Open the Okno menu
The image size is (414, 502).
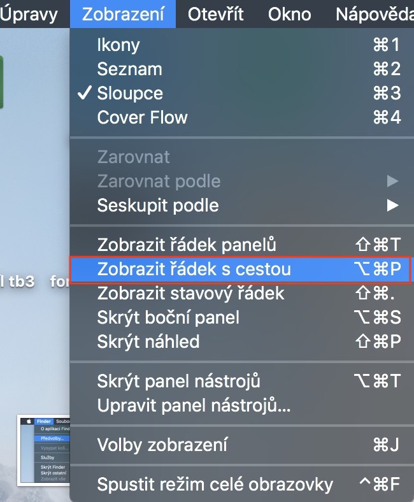pos(289,14)
